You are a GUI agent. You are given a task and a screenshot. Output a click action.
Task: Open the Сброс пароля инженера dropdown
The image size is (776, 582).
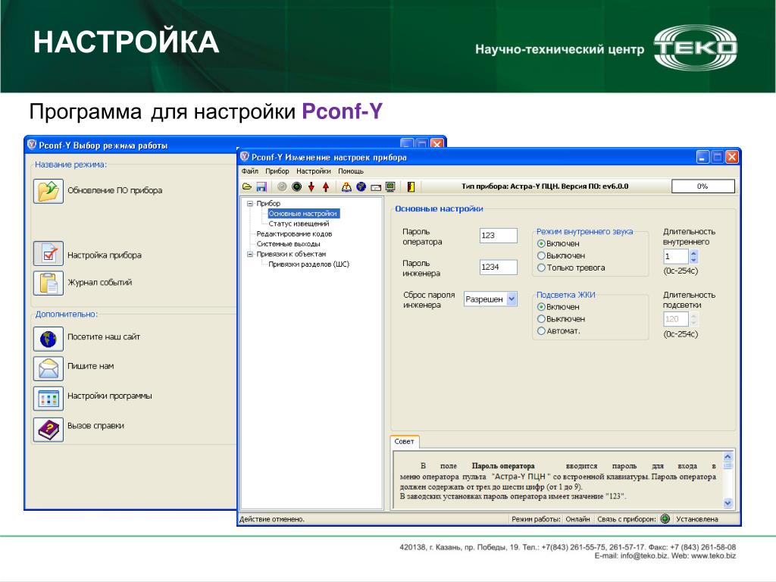[x=512, y=299]
